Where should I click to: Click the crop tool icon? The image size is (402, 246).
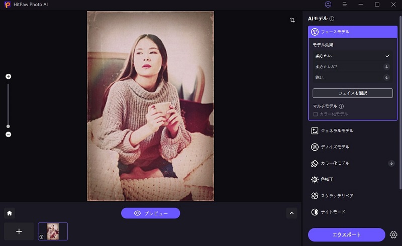[292, 20]
